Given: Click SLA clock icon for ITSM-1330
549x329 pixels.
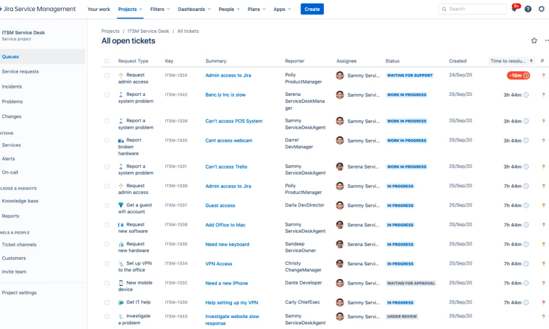Looking at the screenshot, I should 526,302.
